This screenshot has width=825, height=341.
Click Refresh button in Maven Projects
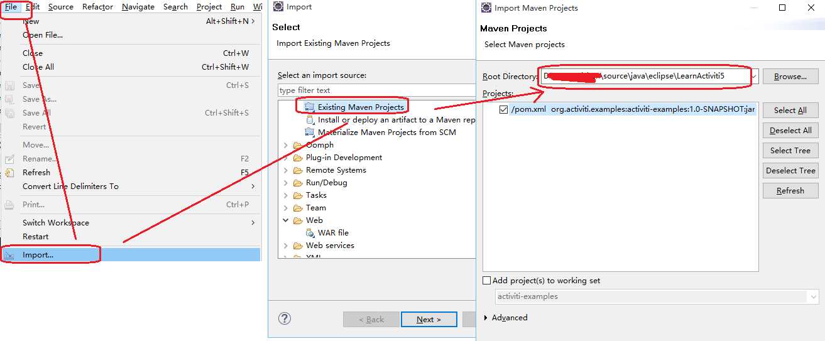790,190
